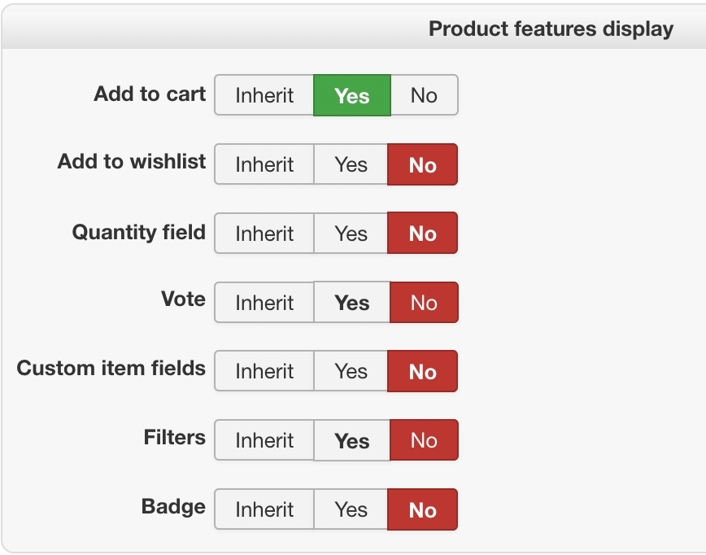
Task: Set Vote option to Inherit
Action: (x=264, y=303)
